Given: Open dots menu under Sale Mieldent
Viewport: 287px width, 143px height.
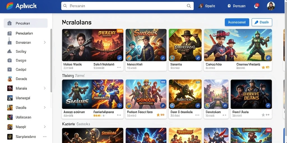Looking at the screenshot, I should (x=119, y=68).
